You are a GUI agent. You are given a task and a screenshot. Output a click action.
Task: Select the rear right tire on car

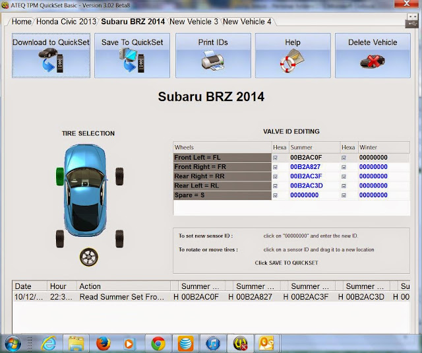point(119,239)
